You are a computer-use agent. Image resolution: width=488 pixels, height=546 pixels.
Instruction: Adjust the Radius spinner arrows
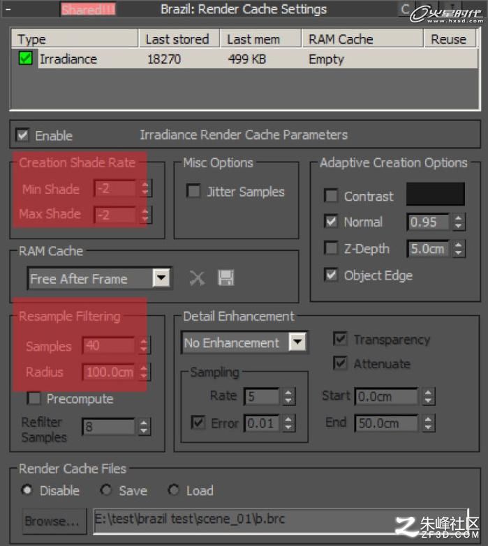point(144,372)
